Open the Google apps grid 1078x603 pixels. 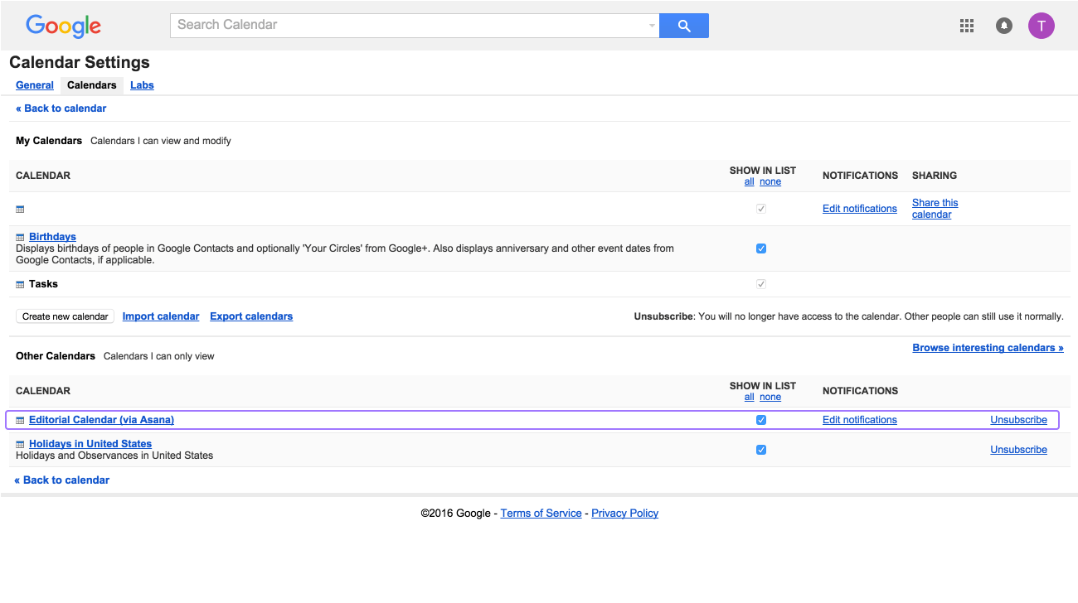966,26
